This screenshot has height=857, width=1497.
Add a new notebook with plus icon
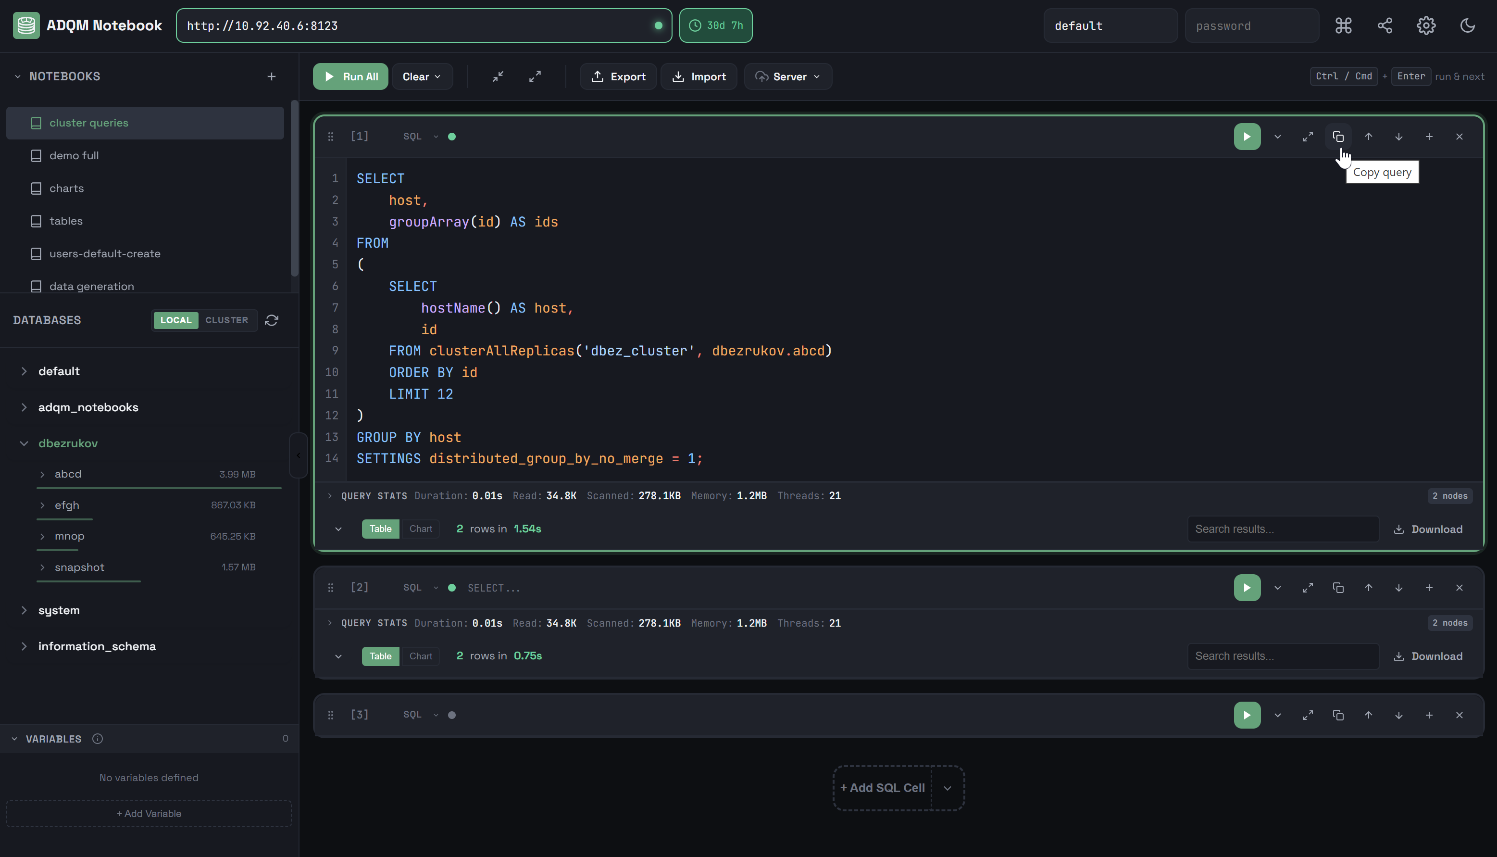pyautogui.click(x=271, y=76)
